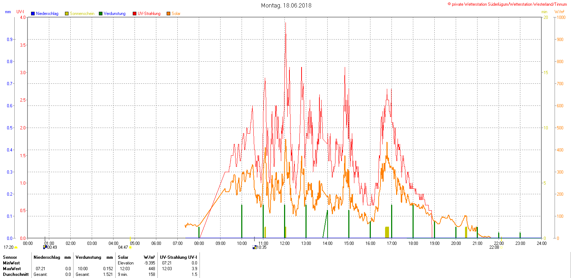Click the MaxWert row label
This screenshot has height=278, width=571.
pyautogui.click(x=12, y=269)
